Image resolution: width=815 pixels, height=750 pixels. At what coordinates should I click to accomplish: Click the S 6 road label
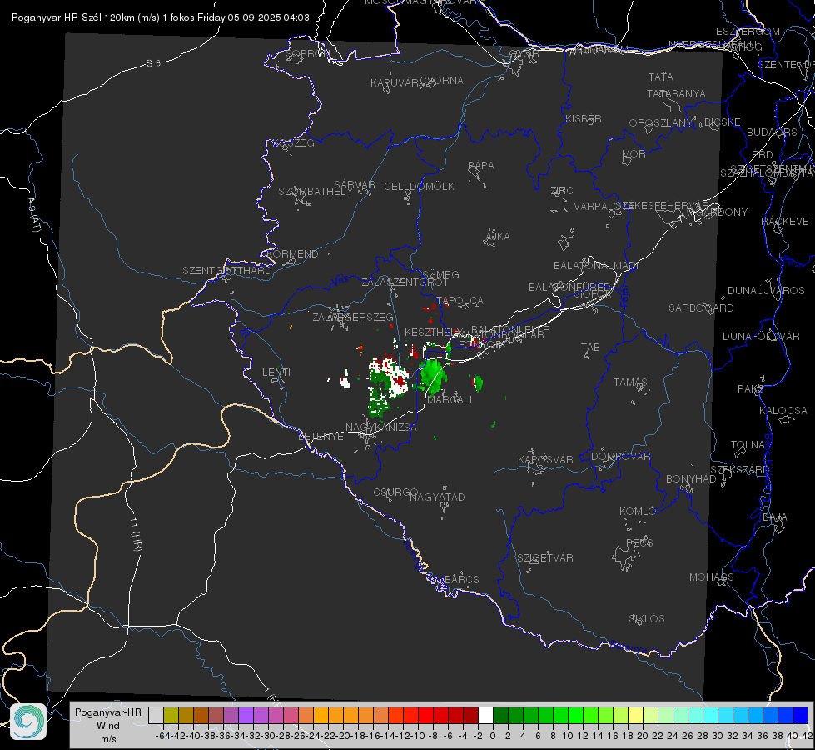(x=153, y=63)
